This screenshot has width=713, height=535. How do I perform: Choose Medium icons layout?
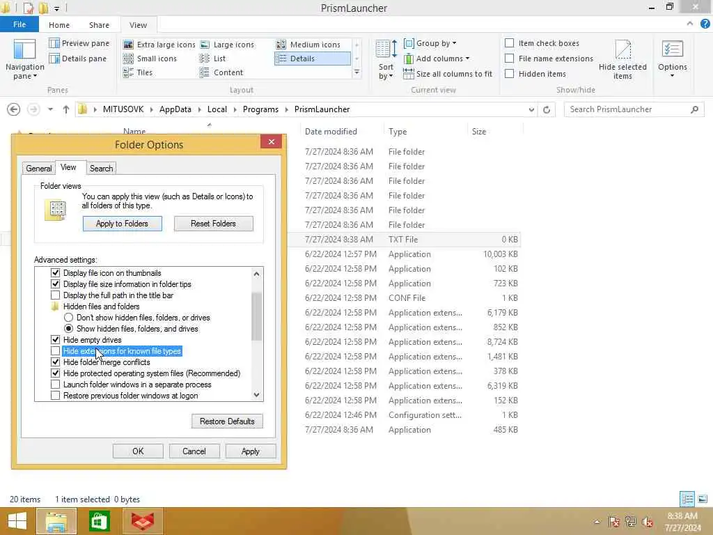point(308,45)
